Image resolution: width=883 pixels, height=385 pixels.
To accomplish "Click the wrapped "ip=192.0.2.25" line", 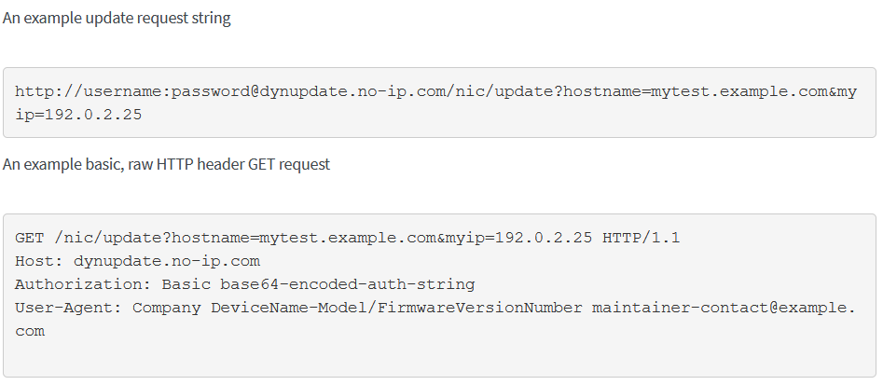I will [79, 114].
